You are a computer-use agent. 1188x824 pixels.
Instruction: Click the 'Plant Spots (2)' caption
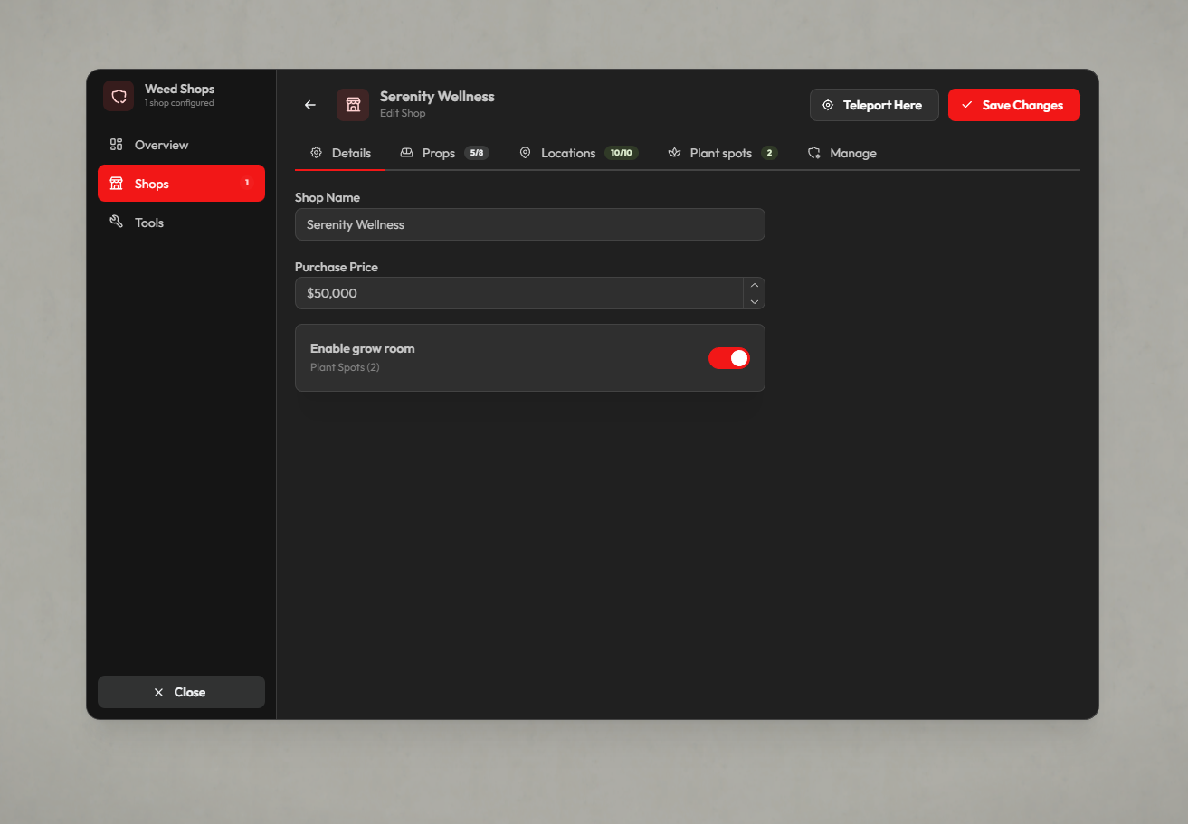(x=345, y=367)
